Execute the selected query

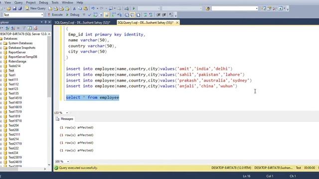(55, 14)
